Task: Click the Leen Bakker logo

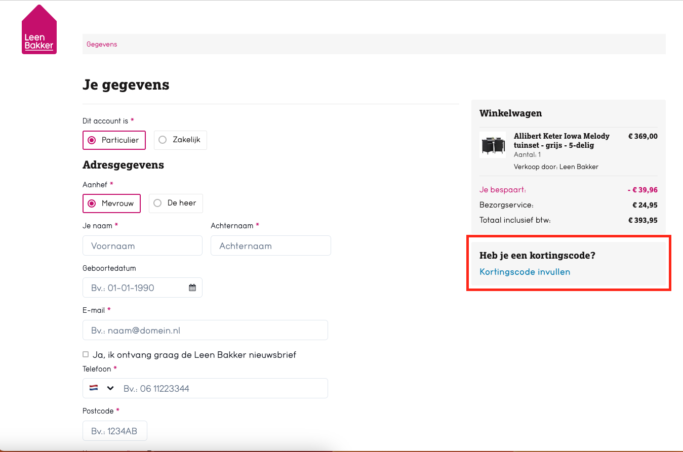Action: click(x=39, y=29)
